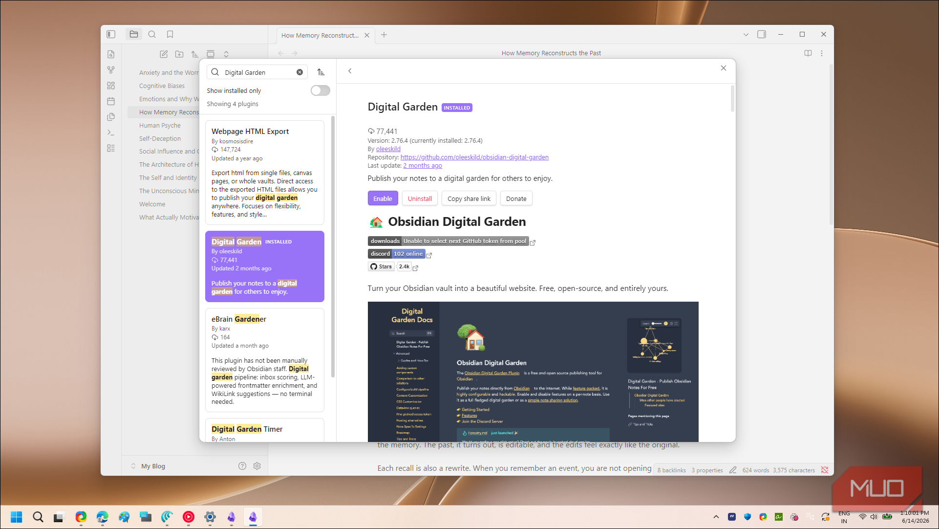Viewport: 939px width, 529px height.
Task: Open the Digital Garden Docs screenshot
Action: [x=533, y=372]
